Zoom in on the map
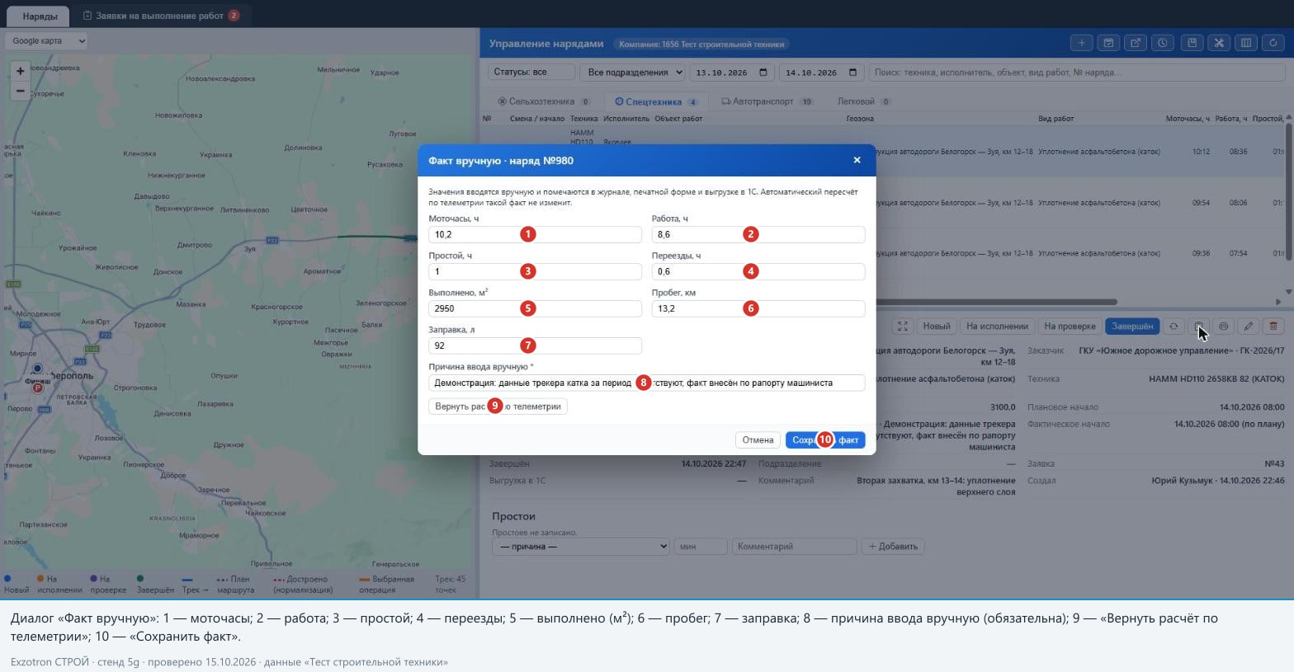The width and height of the screenshot is (1294, 672). point(21,71)
